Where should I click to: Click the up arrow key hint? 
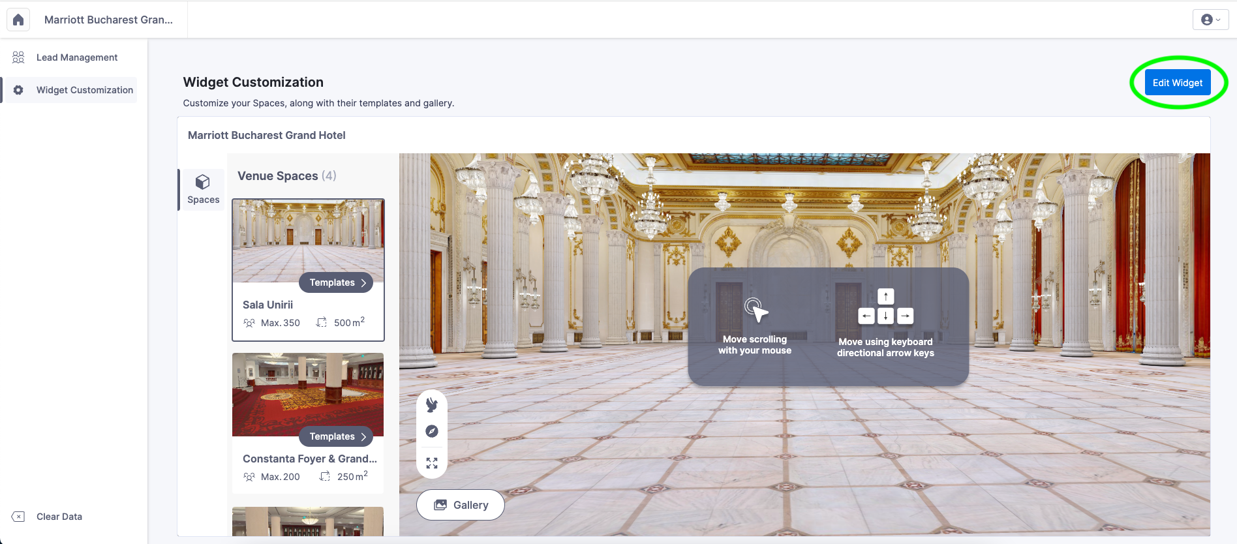point(885,297)
